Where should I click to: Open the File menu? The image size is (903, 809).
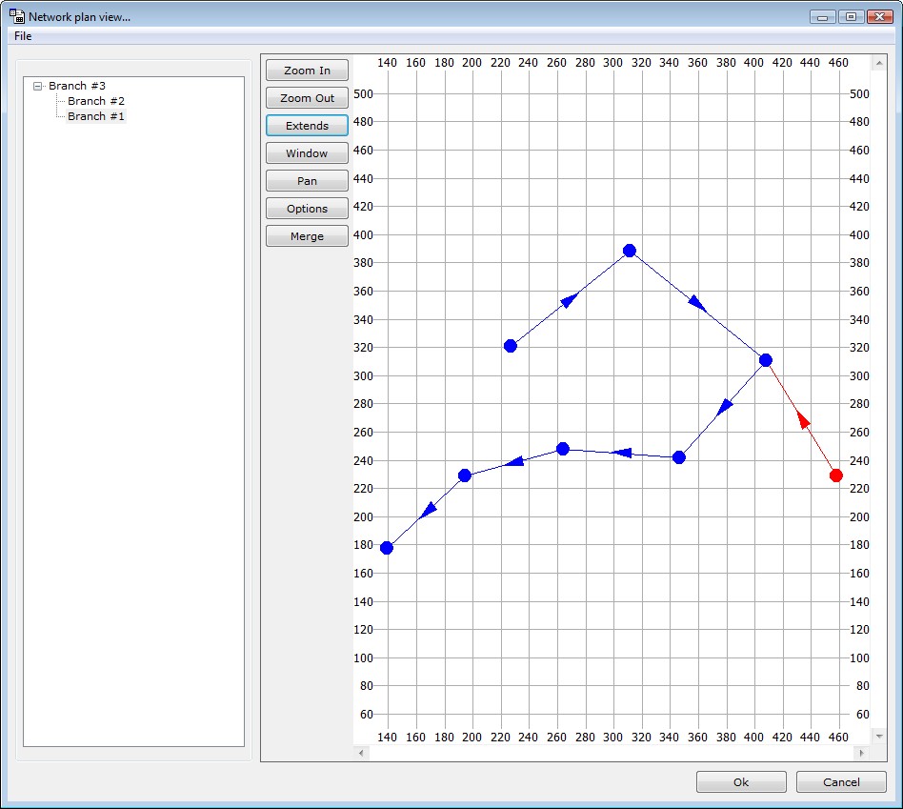[23, 36]
